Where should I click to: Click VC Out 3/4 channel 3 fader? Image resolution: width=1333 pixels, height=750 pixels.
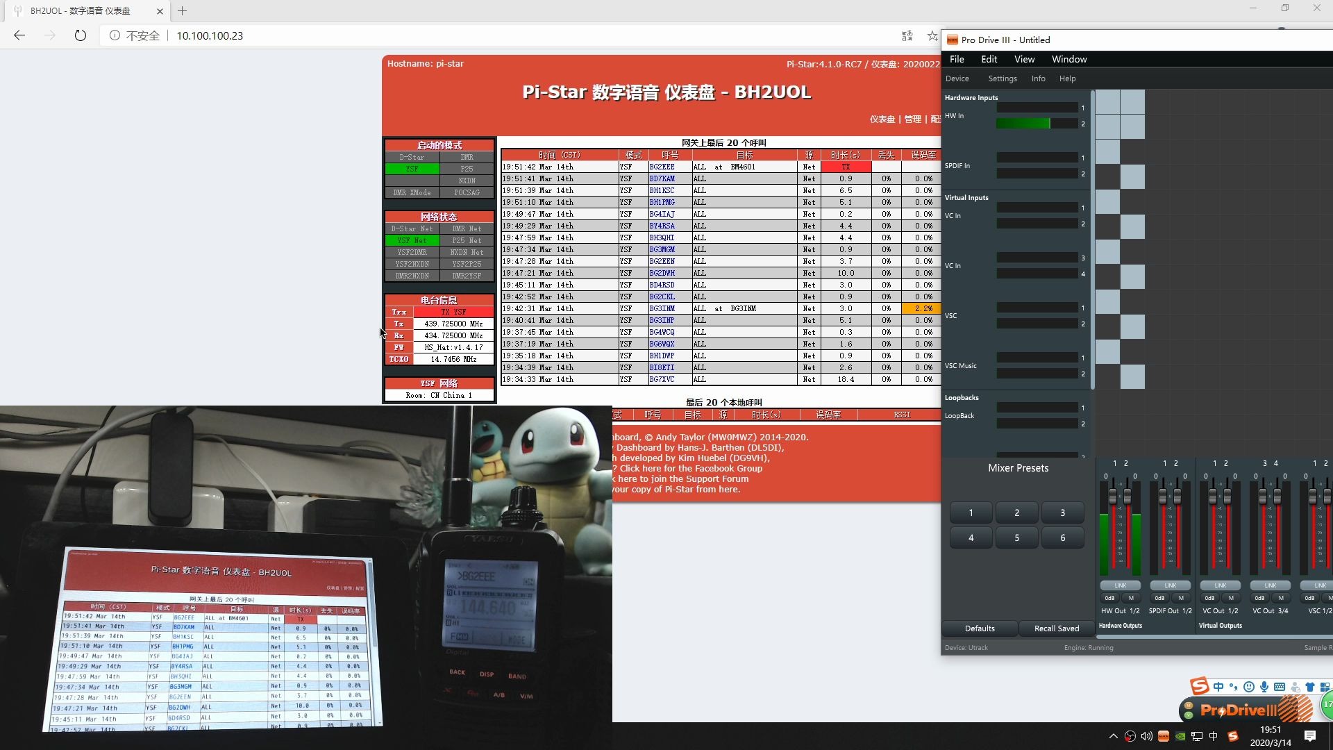pos(1263,497)
